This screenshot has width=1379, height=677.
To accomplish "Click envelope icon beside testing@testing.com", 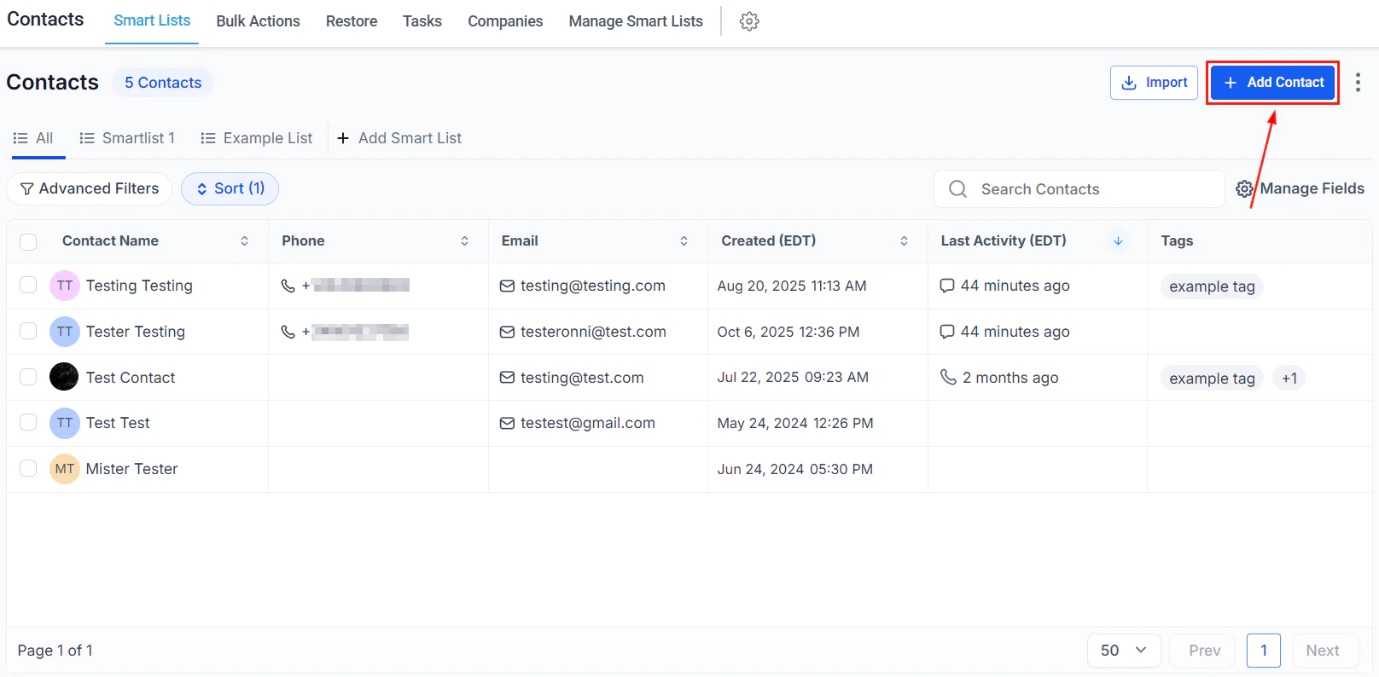I will coord(507,286).
